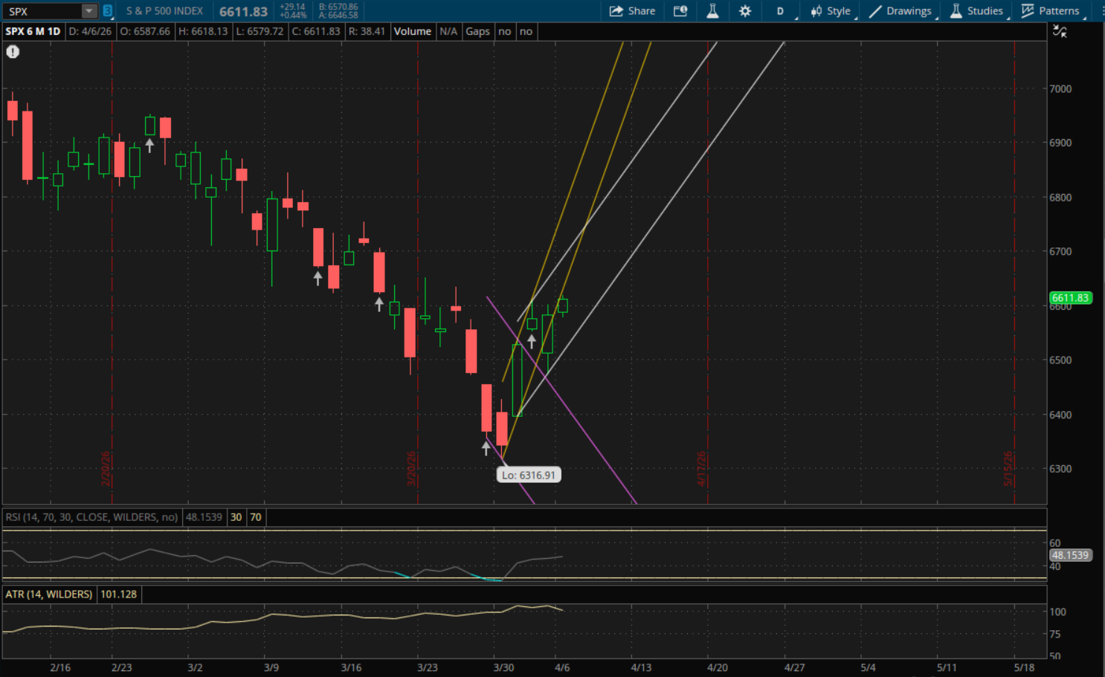Screen dimensions: 1105x677
Task: Click the chart alert book icon
Action: click(680, 11)
